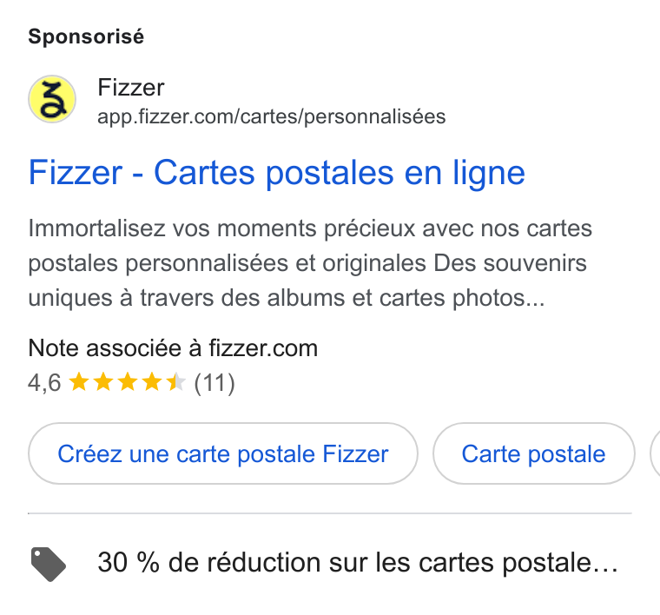
Task: Click the 4,6 rating score
Action: tap(44, 383)
